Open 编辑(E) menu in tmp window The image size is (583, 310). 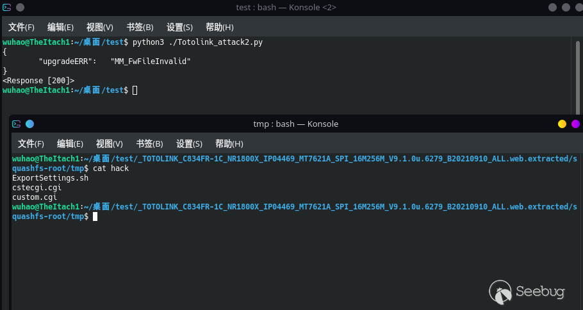click(x=70, y=144)
